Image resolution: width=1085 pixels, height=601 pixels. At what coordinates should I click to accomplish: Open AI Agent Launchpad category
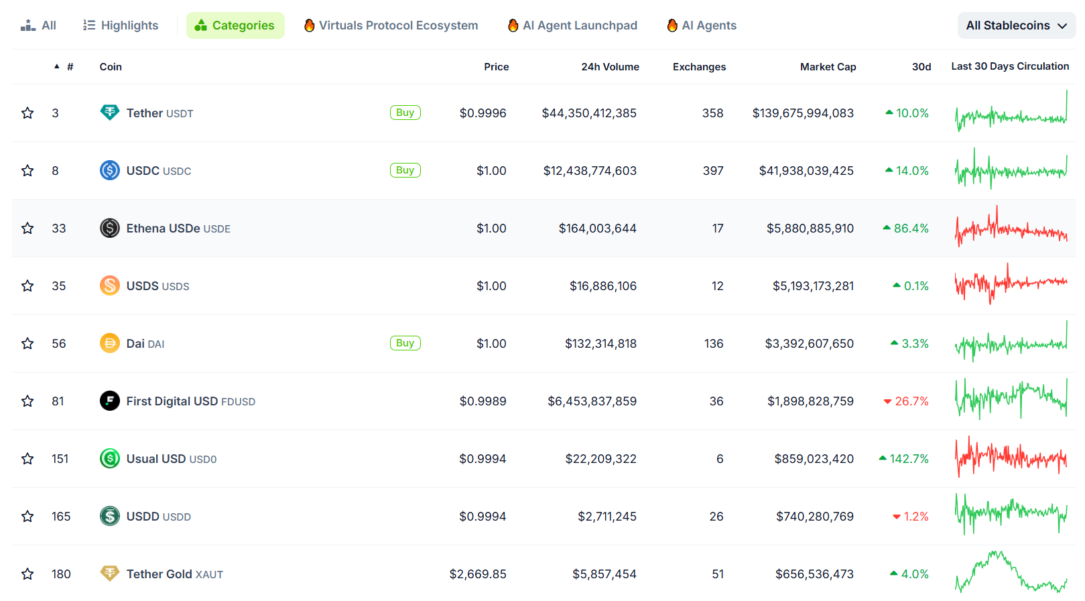[573, 25]
